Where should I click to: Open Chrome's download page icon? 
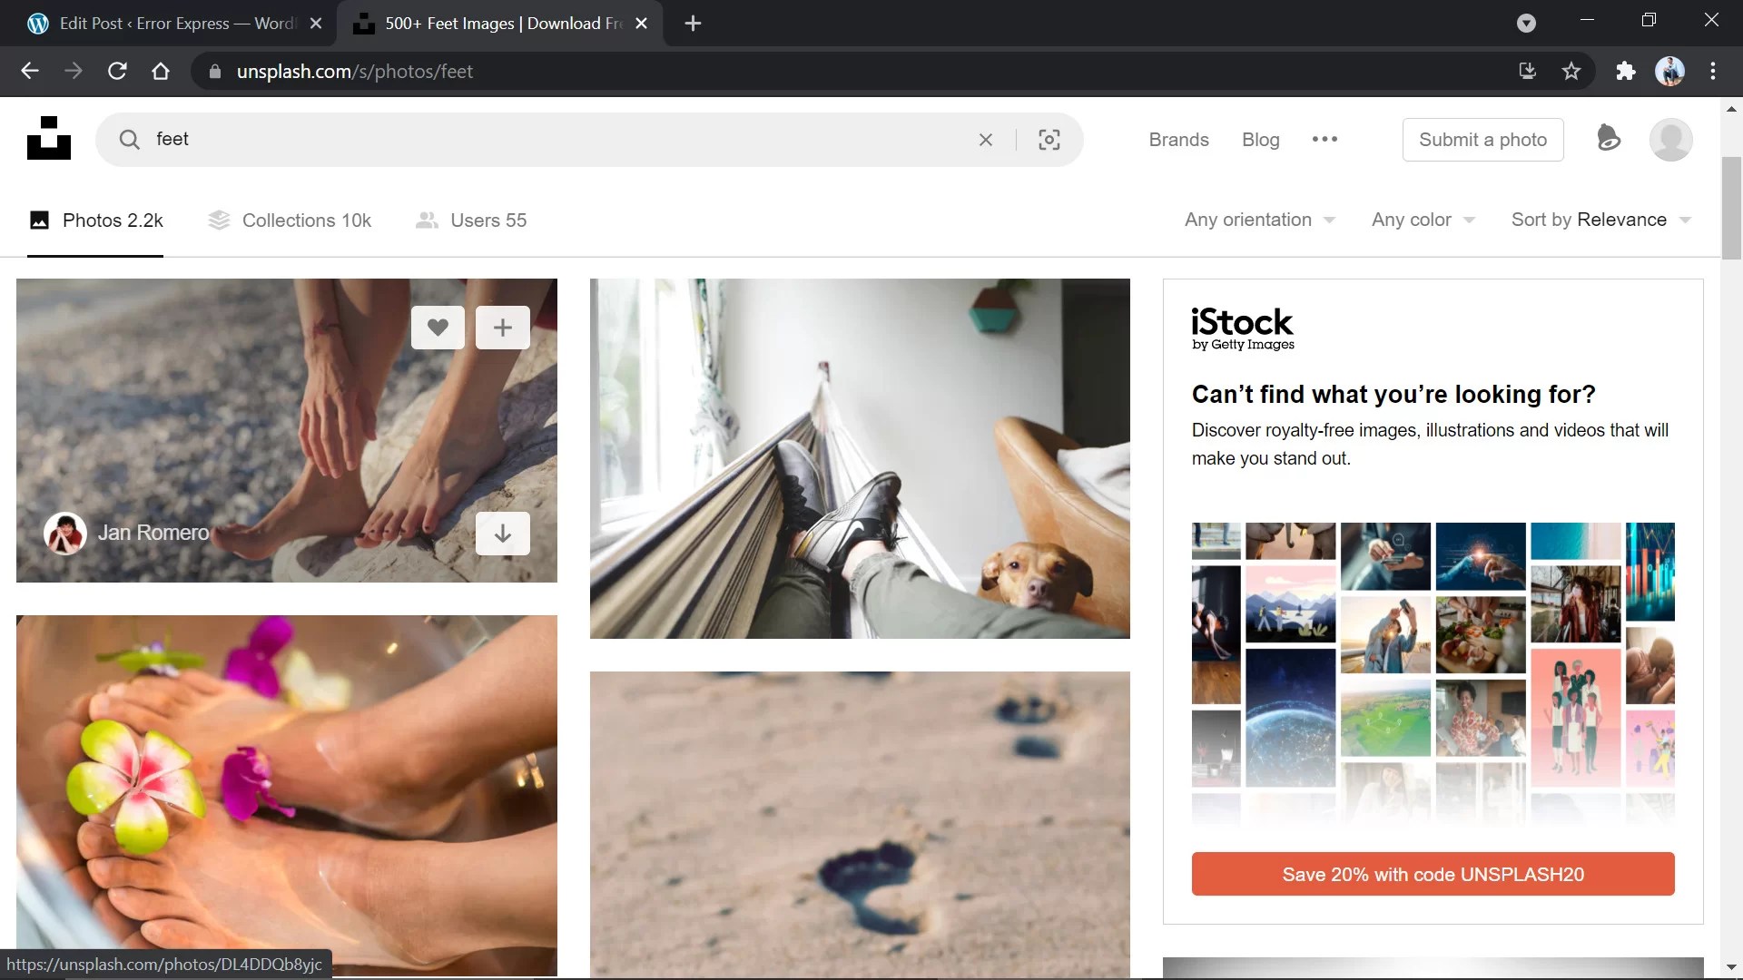point(1526,71)
